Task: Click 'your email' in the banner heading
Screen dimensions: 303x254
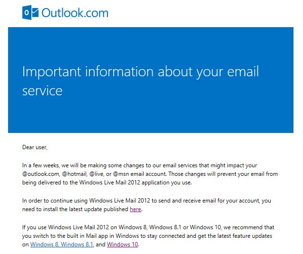Action: tap(227, 71)
